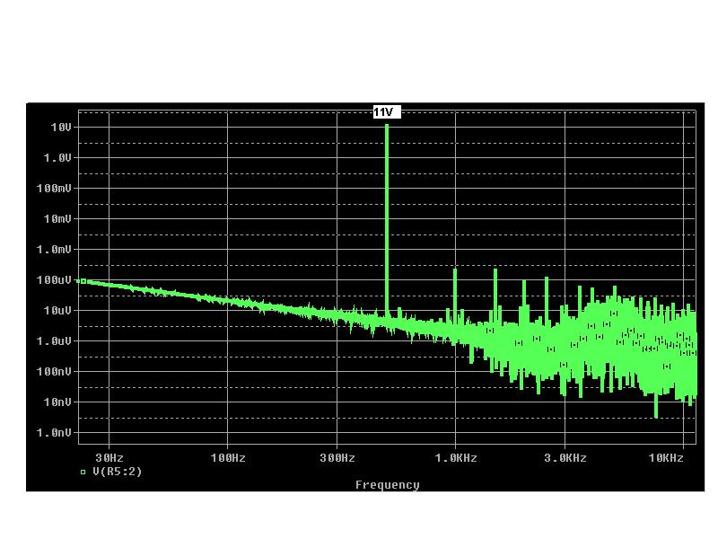Image resolution: width=718 pixels, height=539 pixels.
Task: Click the 100nV y-axis label
Action: pos(54,371)
